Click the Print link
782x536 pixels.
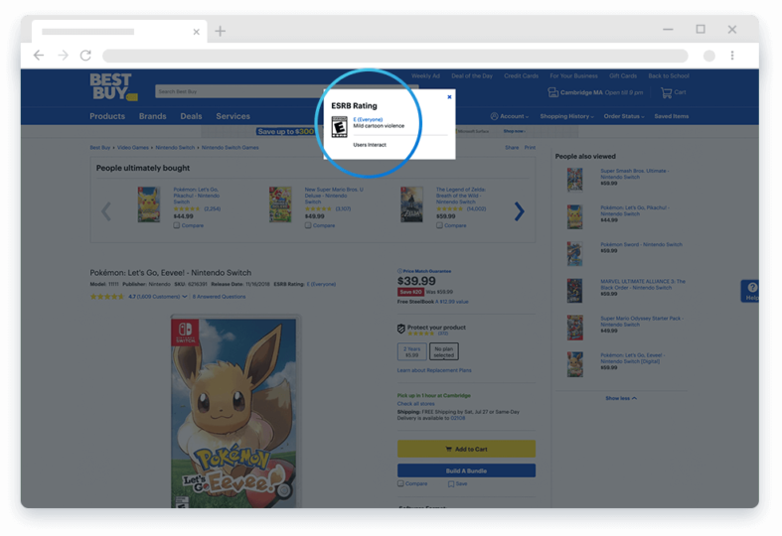530,148
